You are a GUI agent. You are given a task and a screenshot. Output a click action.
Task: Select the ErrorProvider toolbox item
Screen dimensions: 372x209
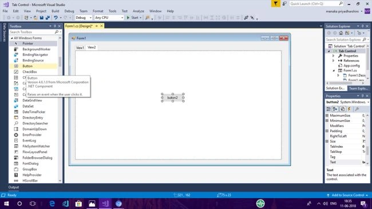coord(33,135)
